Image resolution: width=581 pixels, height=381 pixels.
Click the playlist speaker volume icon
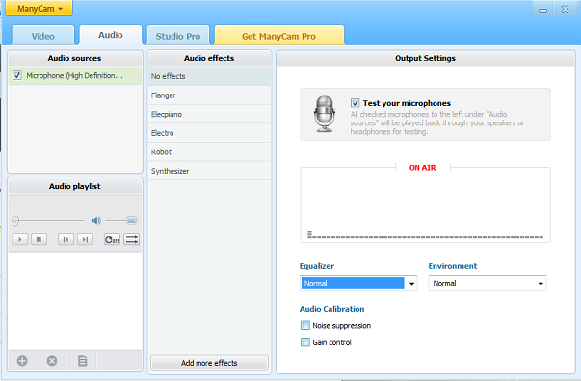pos(96,221)
